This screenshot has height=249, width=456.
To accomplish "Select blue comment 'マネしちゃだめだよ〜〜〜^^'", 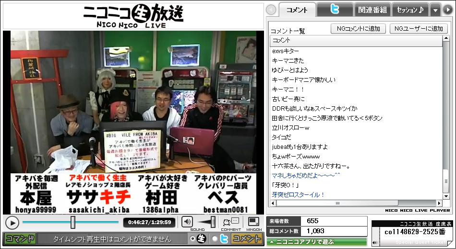I will pos(306,176).
